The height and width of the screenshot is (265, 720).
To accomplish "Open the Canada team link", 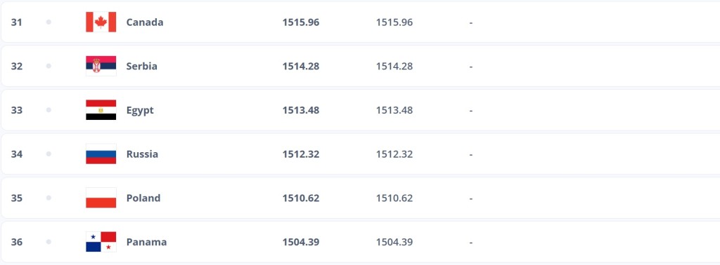I will tap(145, 22).
